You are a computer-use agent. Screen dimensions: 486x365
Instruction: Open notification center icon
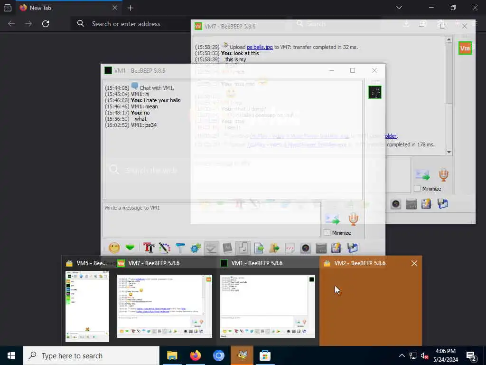[x=471, y=356]
